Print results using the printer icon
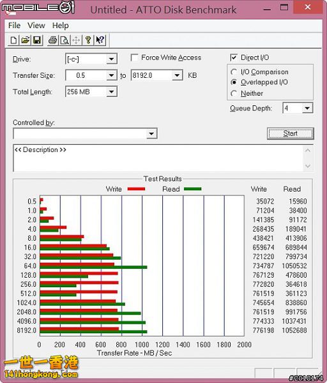The image size is (327, 383). point(53,40)
